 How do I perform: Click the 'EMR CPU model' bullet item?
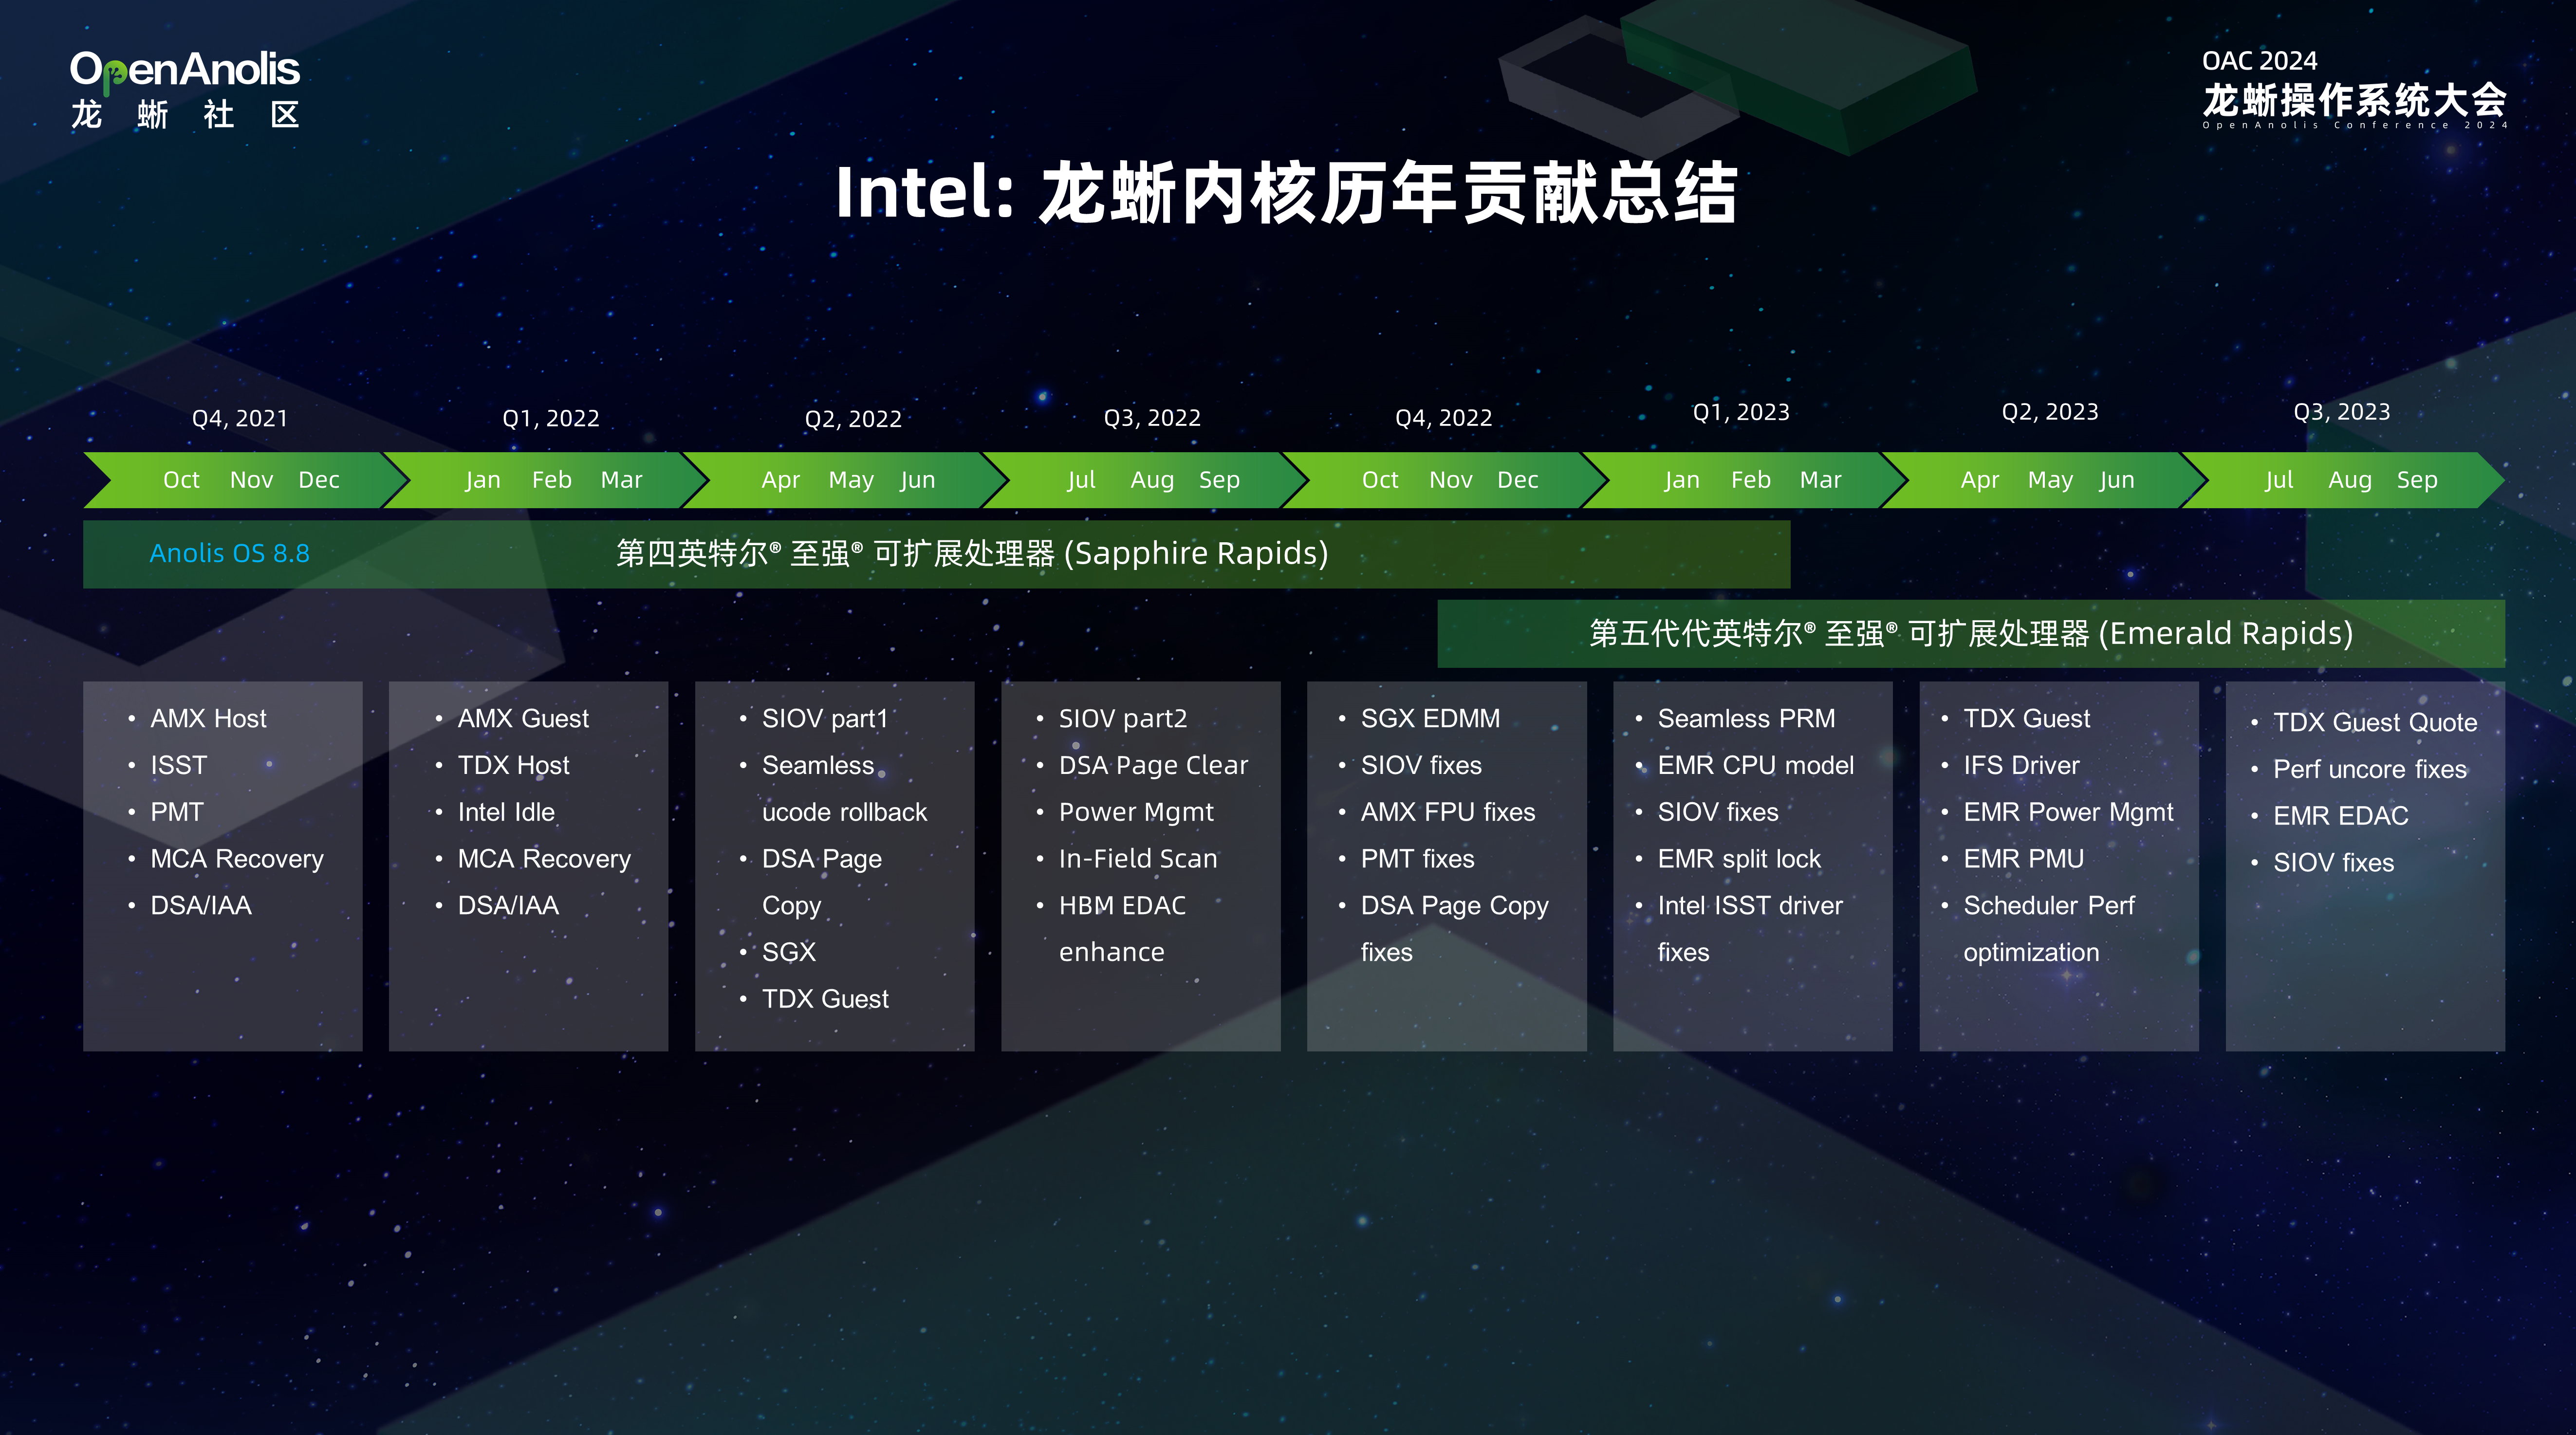click(1755, 765)
